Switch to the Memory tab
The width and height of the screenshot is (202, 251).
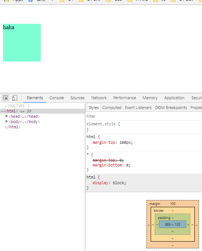pos(150,98)
